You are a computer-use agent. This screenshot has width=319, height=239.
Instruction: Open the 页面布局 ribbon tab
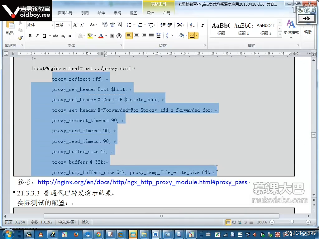tap(65, 13)
